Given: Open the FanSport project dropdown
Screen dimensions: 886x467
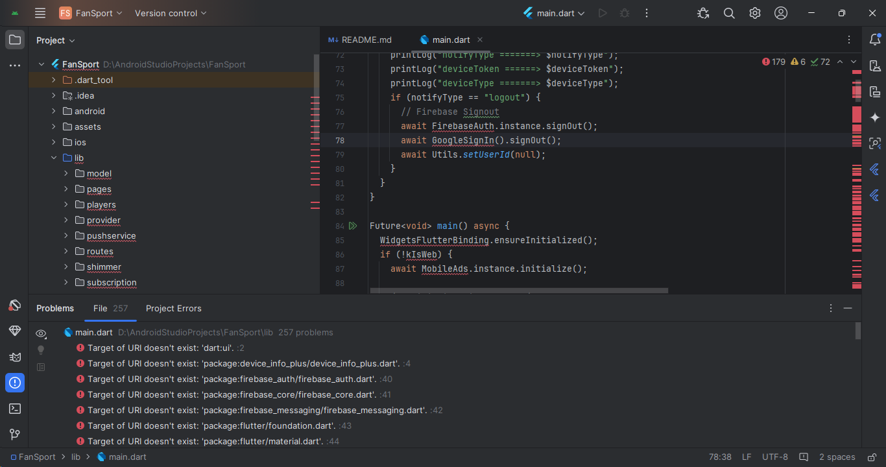Looking at the screenshot, I should pyautogui.click(x=91, y=13).
